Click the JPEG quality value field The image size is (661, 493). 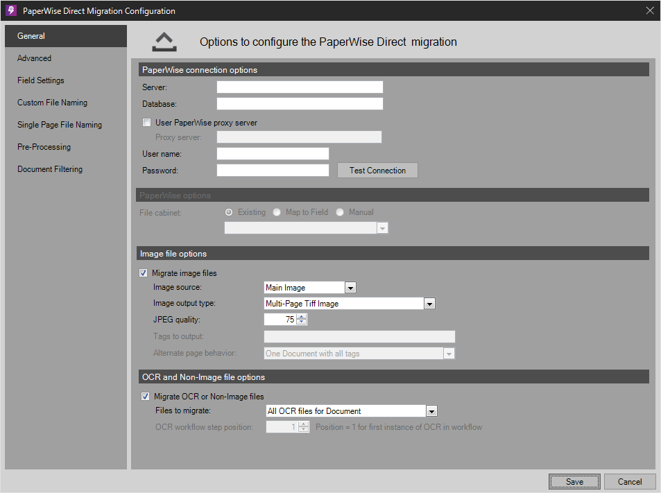pos(280,320)
